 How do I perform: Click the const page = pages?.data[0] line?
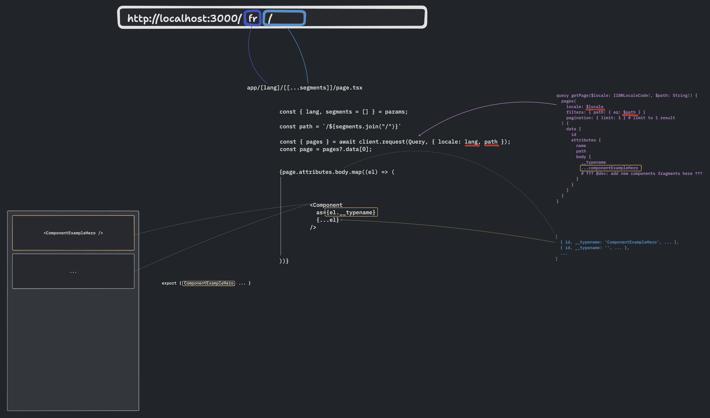(x=325, y=149)
